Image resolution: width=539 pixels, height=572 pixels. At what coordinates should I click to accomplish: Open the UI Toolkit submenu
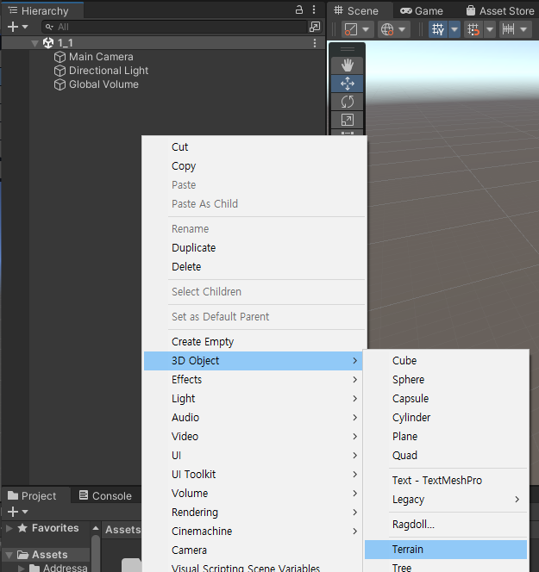(x=253, y=475)
